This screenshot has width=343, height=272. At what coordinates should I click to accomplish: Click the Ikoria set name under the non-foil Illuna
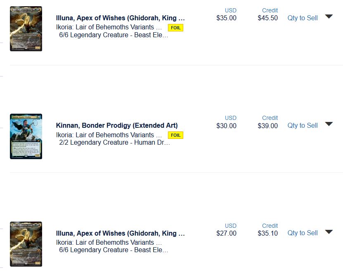pyautogui.click(x=109, y=242)
